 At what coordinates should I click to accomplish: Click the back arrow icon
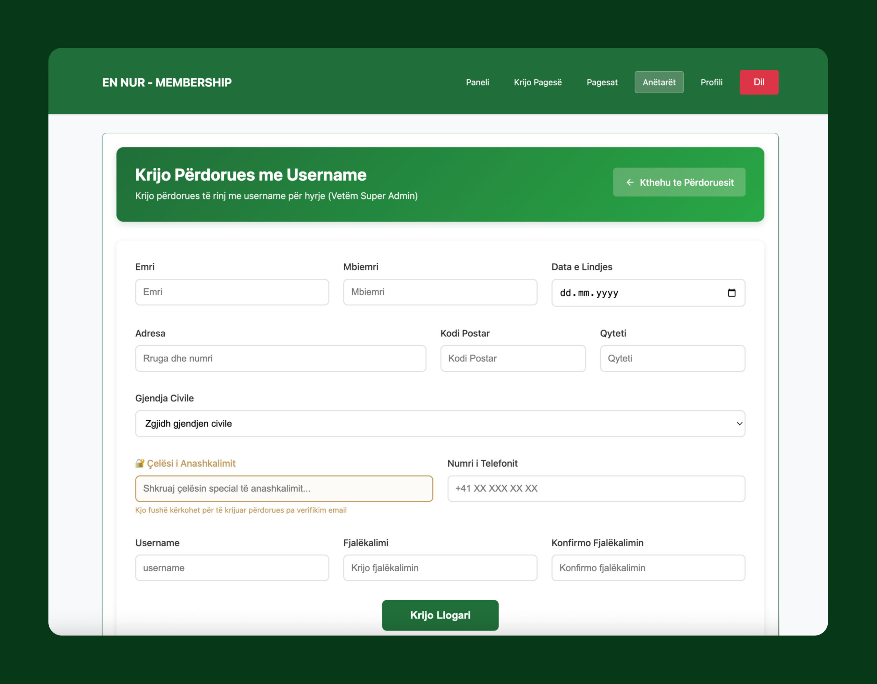[x=630, y=182]
